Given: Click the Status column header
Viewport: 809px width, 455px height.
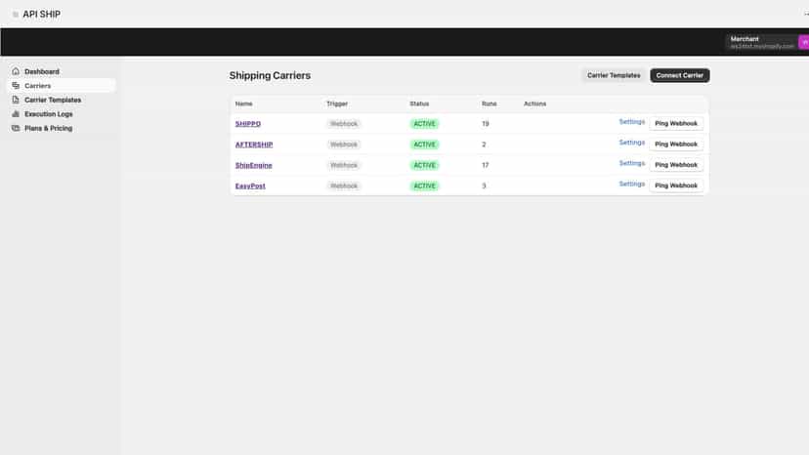Looking at the screenshot, I should [x=419, y=103].
